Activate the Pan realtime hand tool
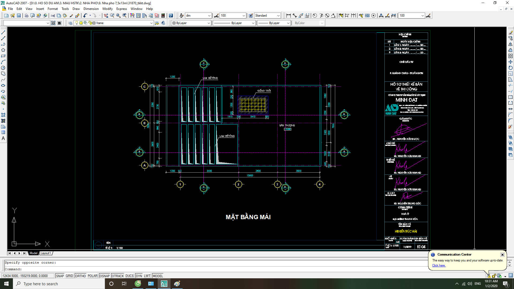This screenshot has height=289, width=514. pos(106,16)
